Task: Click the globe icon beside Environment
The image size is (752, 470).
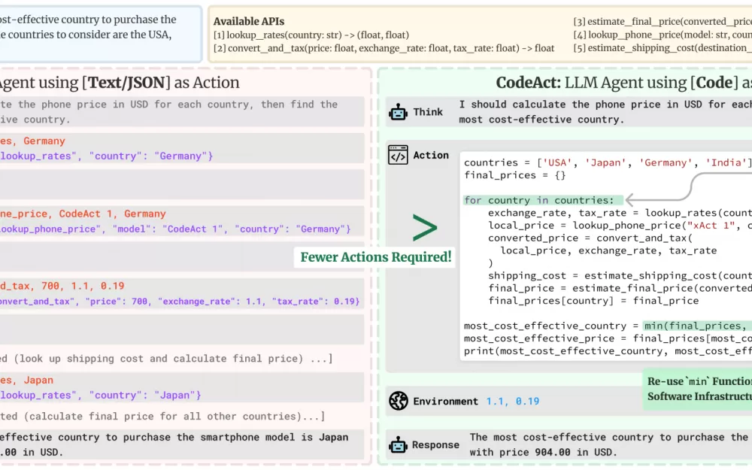Action: 398,402
